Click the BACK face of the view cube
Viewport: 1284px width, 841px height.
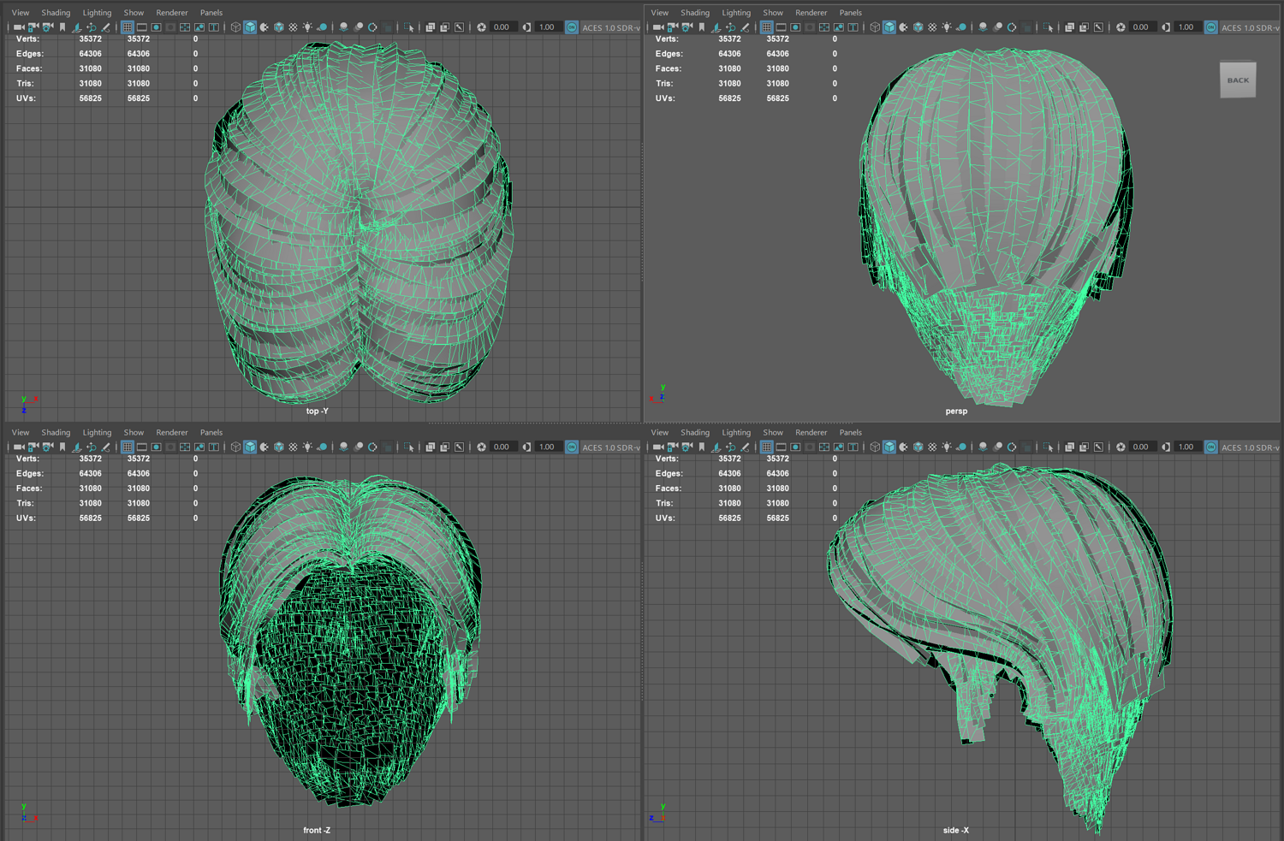[x=1238, y=80]
